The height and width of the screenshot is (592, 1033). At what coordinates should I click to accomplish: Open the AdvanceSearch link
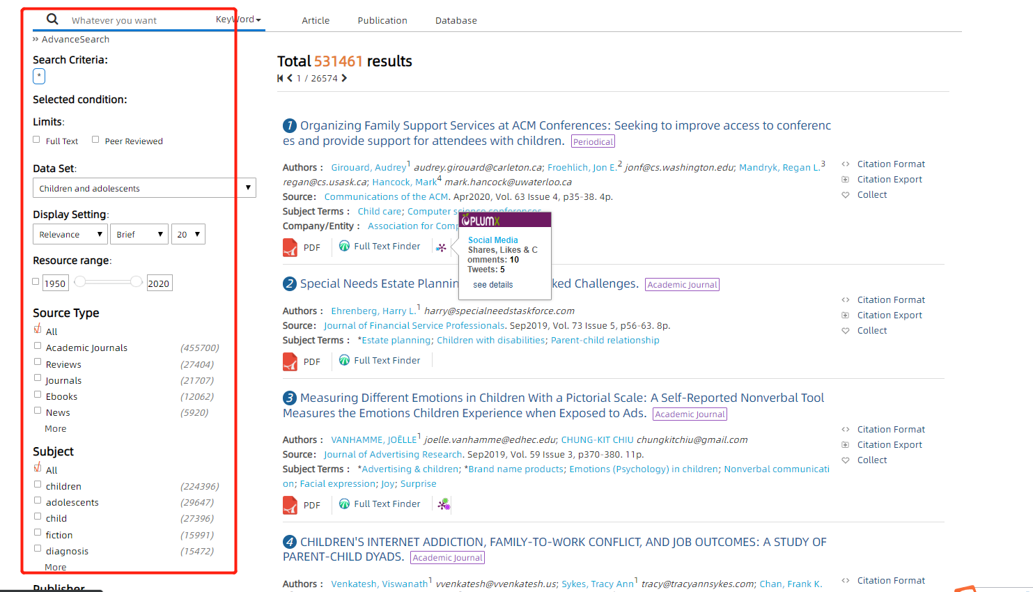point(75,39)
